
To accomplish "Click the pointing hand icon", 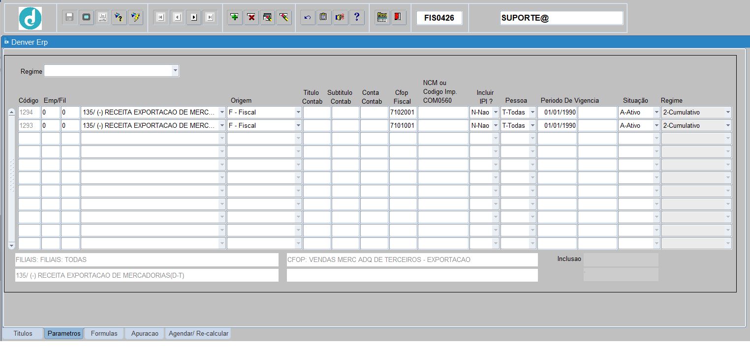I will (340, 17).
